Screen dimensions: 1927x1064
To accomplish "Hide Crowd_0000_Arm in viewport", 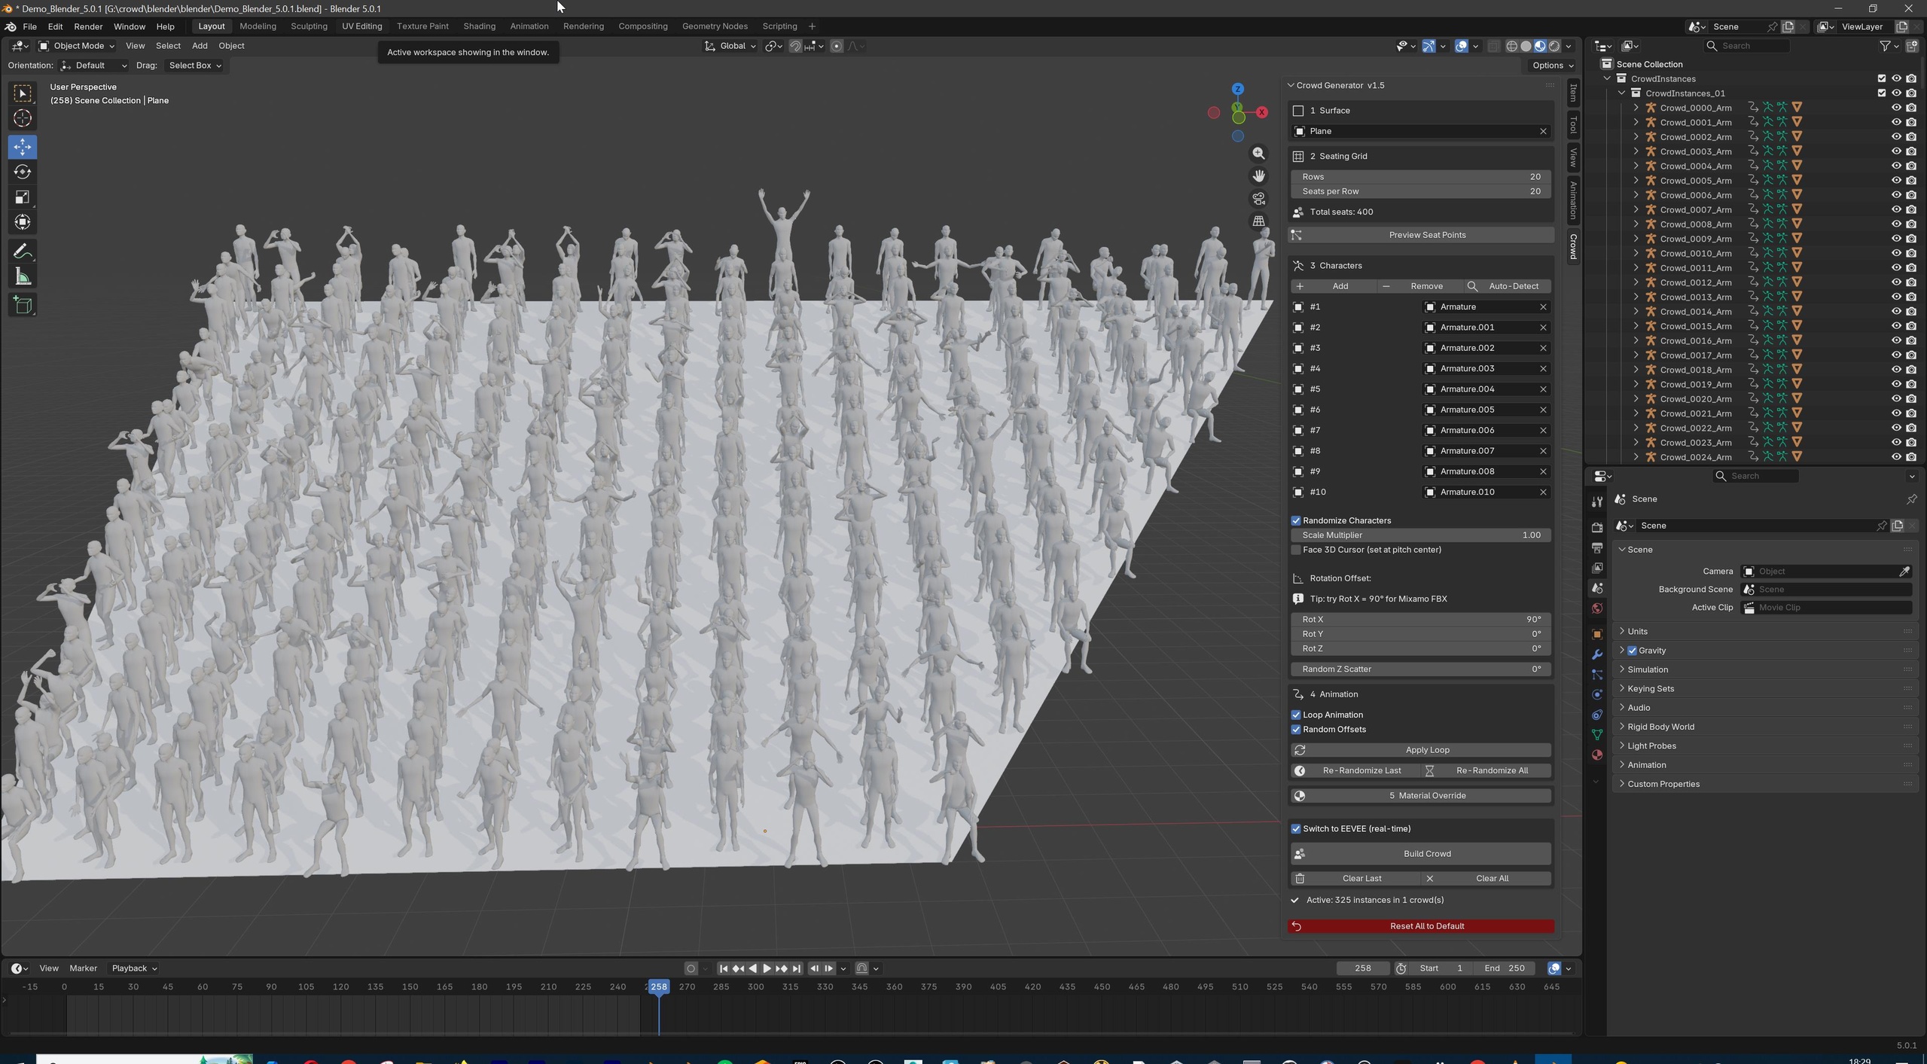I will click(x=1896, y=108).
